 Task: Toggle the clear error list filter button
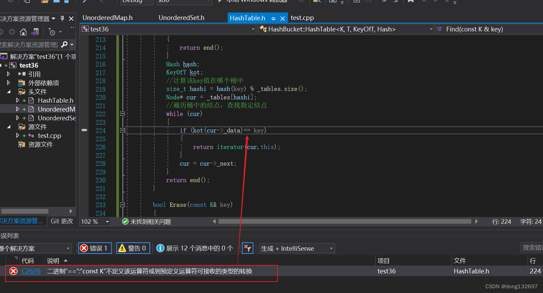point(248,248)
